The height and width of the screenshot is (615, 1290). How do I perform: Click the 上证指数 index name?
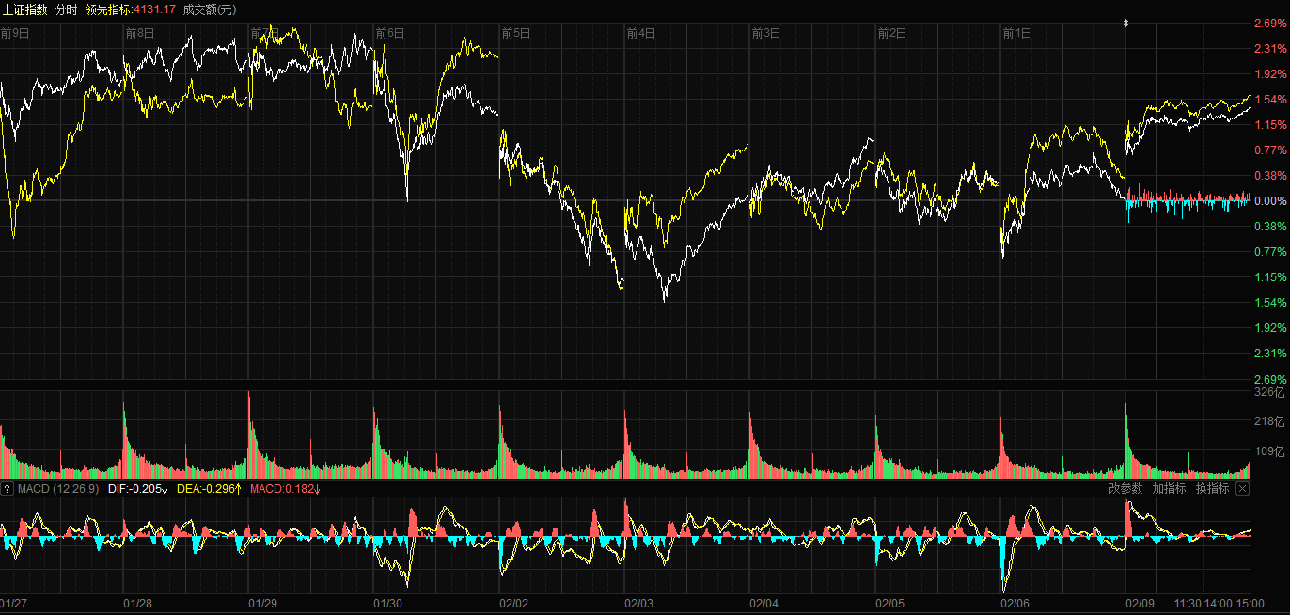tap(25, 9)
